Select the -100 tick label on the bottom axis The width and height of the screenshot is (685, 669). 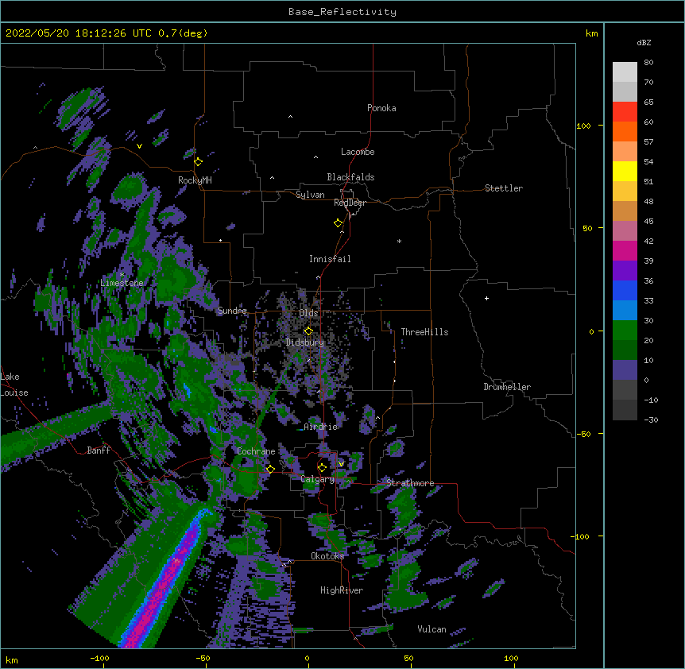pyautogui.click(x=99, y=658)
